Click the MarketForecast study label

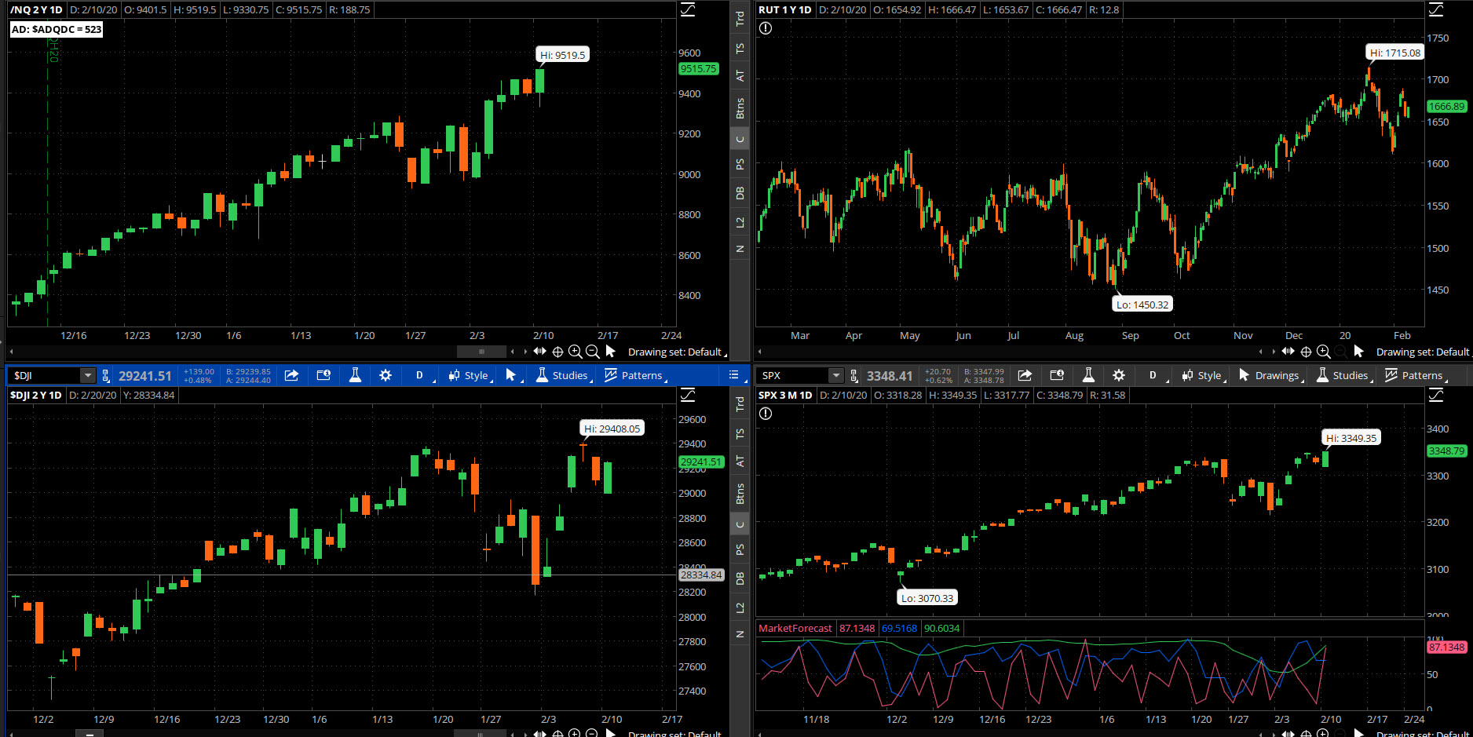[x=795, y=628]
